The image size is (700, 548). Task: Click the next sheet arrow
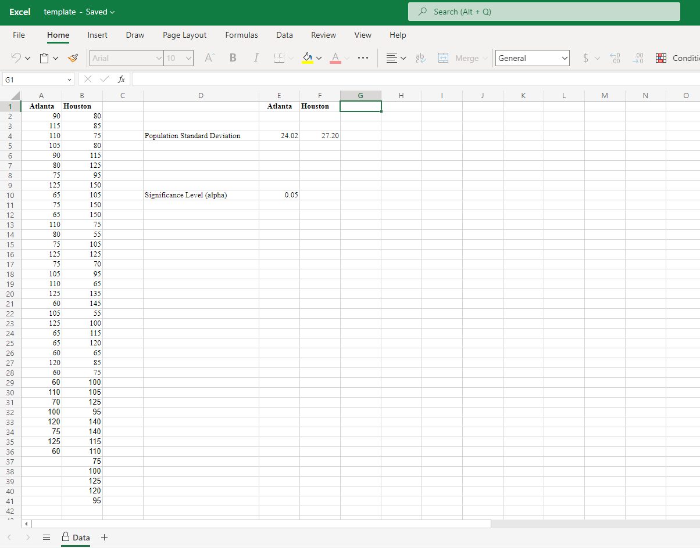(x=28, y=538)
